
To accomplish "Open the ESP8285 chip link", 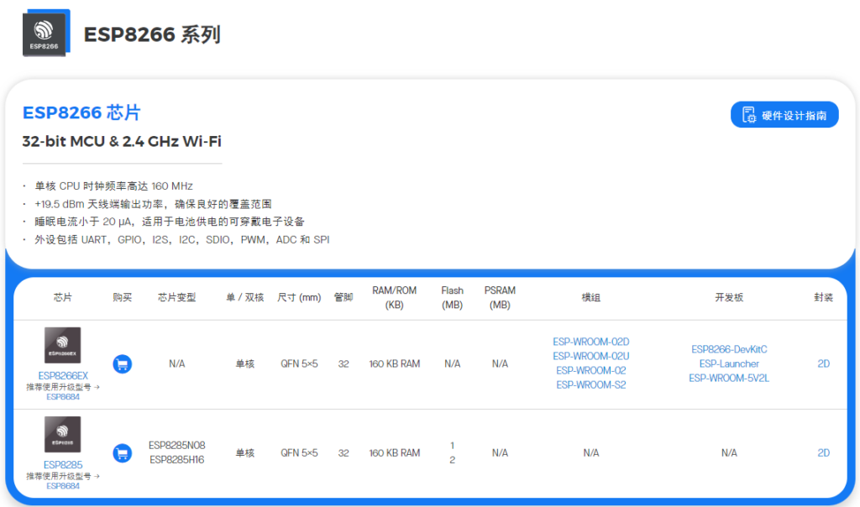I will tap(63, 465).
